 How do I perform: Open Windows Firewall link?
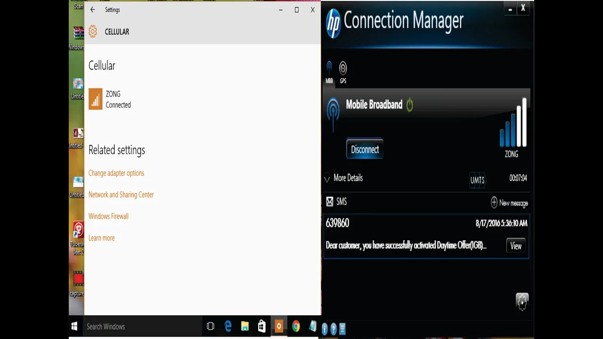point(108,217)
